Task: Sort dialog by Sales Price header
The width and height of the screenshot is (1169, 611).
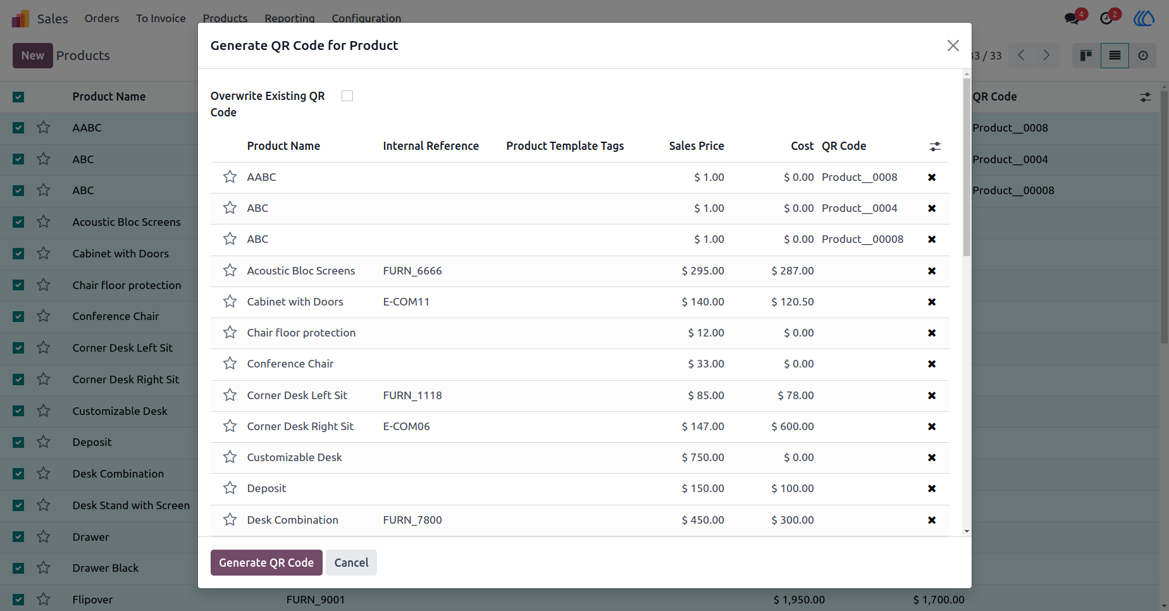Action: tap(696, 146)
